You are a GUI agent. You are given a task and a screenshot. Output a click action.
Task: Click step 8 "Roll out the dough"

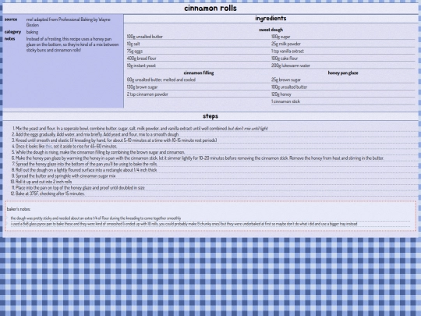click(87, 170)
